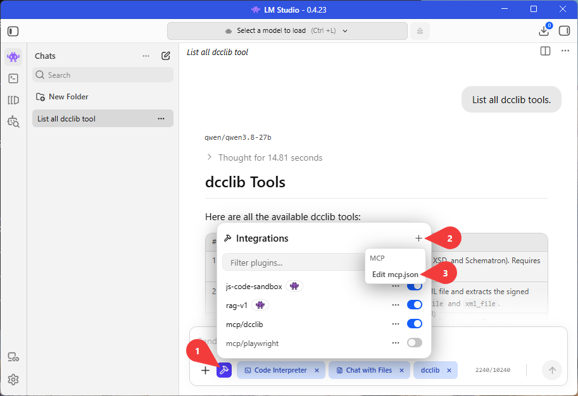Toggle the left sidebar panel icon
This screenshot has width=578, height=396.
pyautogui.click(x=13, y=31)
